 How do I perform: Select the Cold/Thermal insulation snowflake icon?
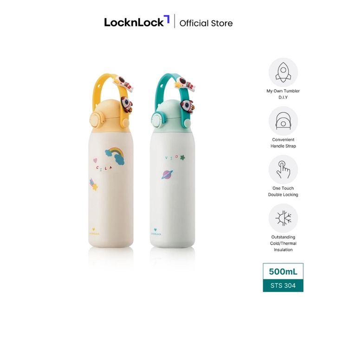tap(283, 218)
